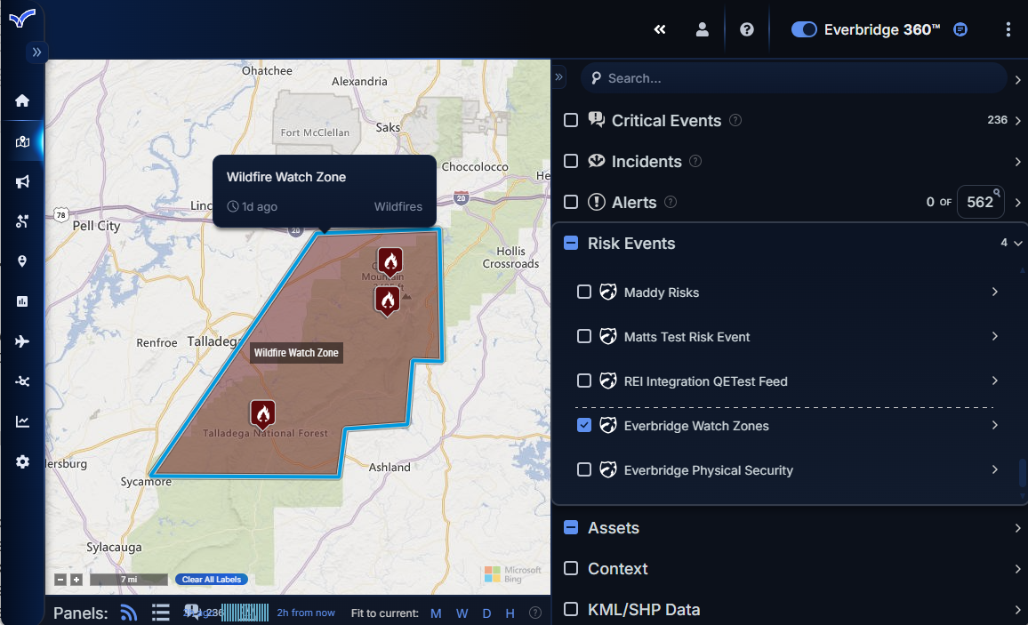
Task: Click the wildfire marker at Talladega National Forest
Action: tap(263, 414)
